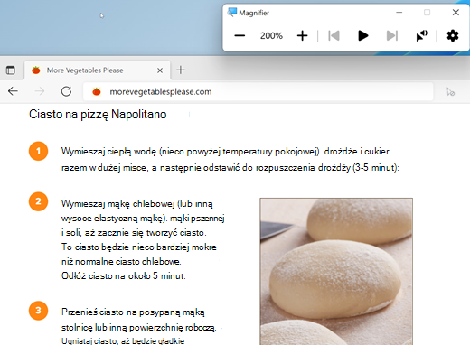Select the More Vegetables Please tab
Screen dimensions: 470x345
(x=98, y=70)
